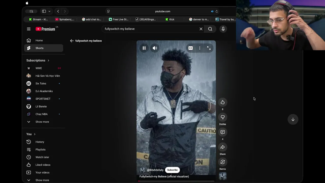Switch to Spinabenz tab
Image resolution: width=325 pixels, height=183 pixels.
tap(65, 19)
